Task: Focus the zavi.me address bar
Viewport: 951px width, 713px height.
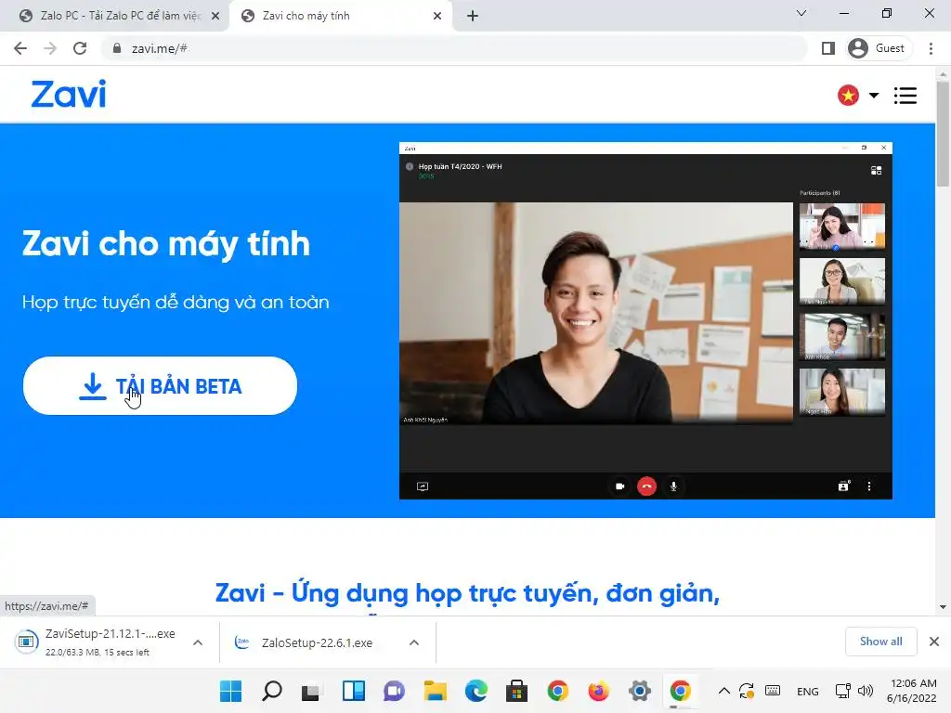Action: click(455, 48)
